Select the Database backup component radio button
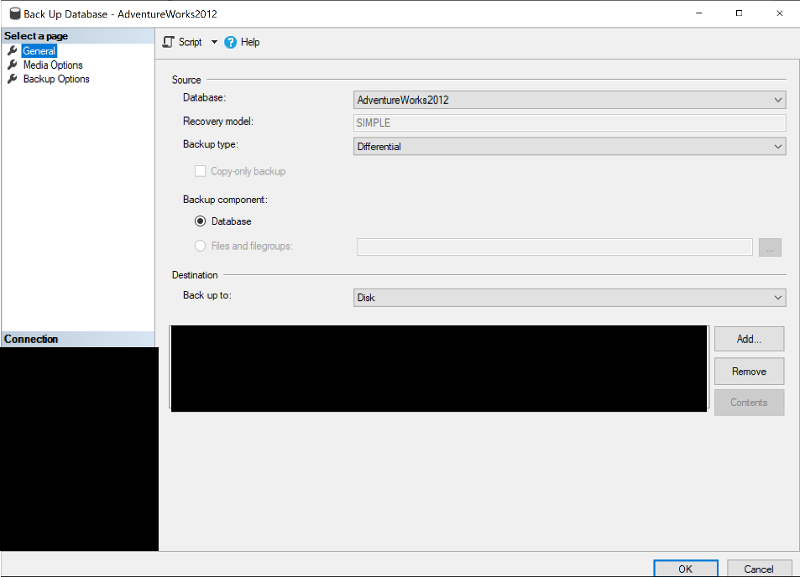The height and width of the screenshot is (577, 800). pos(200,221)
